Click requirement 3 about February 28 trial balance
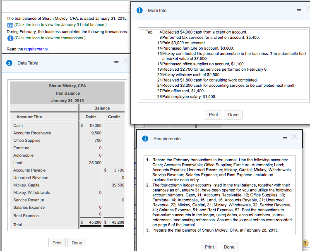 (213, 230)
